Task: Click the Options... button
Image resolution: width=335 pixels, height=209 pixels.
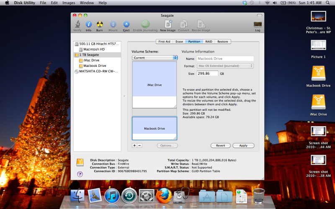Action: (167, 145)
